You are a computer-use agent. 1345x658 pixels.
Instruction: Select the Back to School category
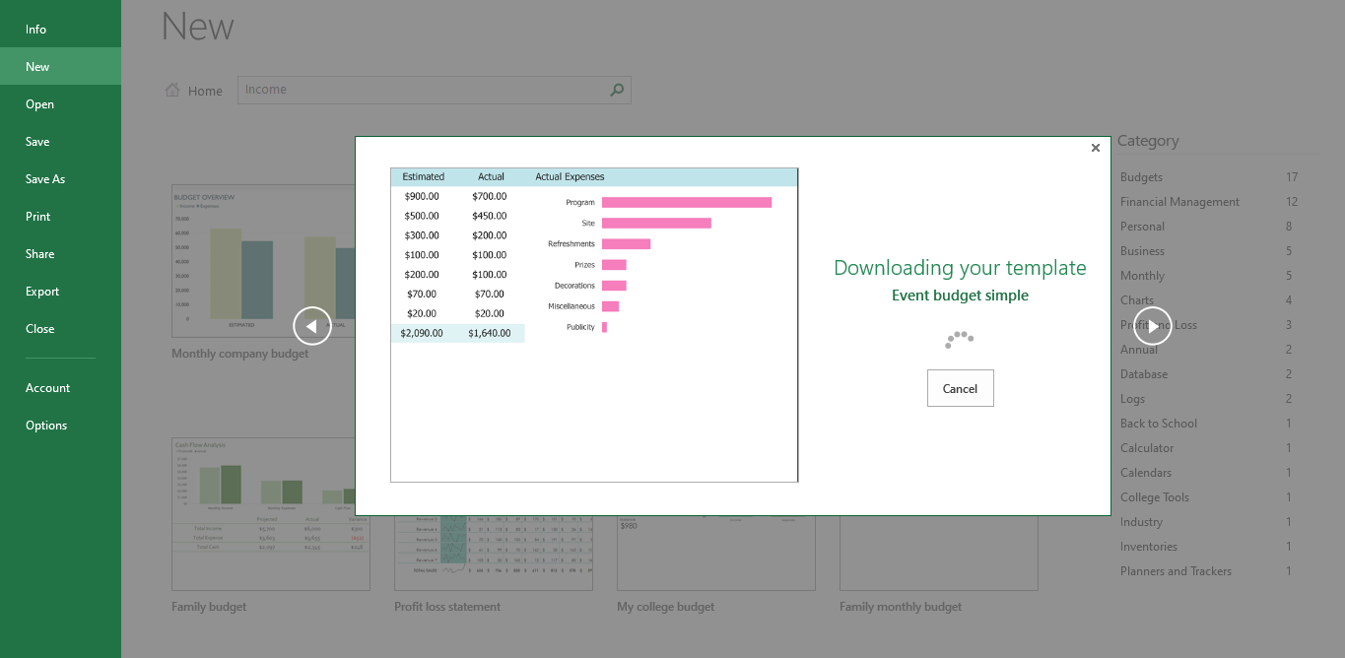tap(1158, 424)
